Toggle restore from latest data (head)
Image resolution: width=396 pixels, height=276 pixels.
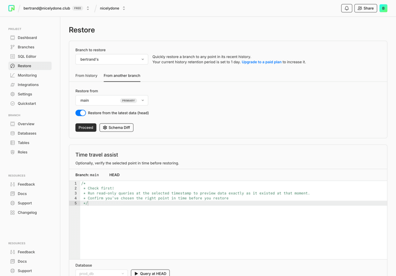click(81, 113)
